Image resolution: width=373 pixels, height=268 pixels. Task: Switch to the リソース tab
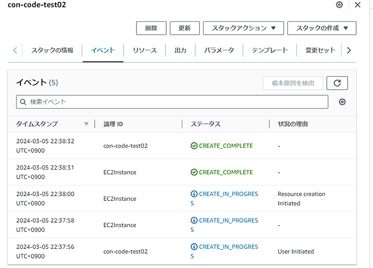(x=144, y=50)
